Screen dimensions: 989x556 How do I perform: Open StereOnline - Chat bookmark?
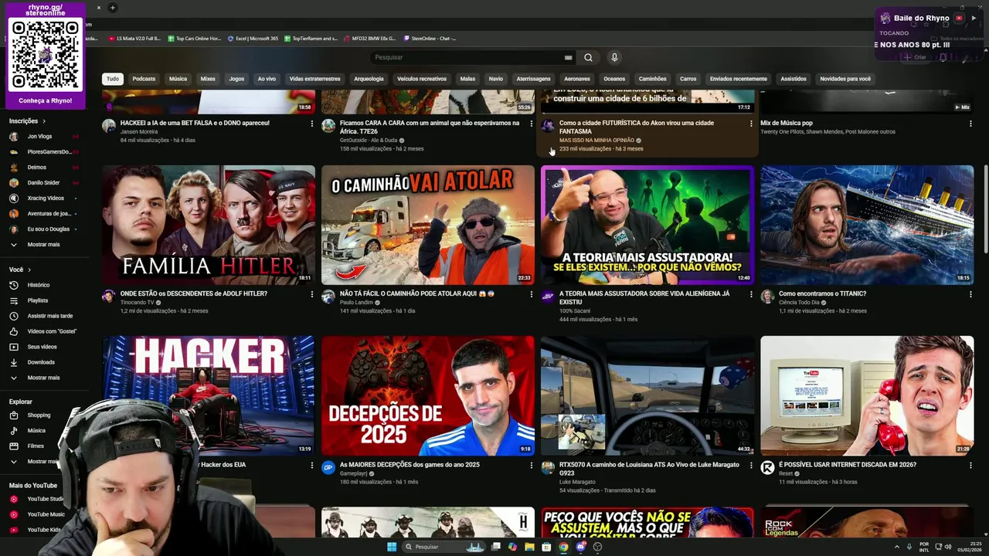click(x=430, y=38)
